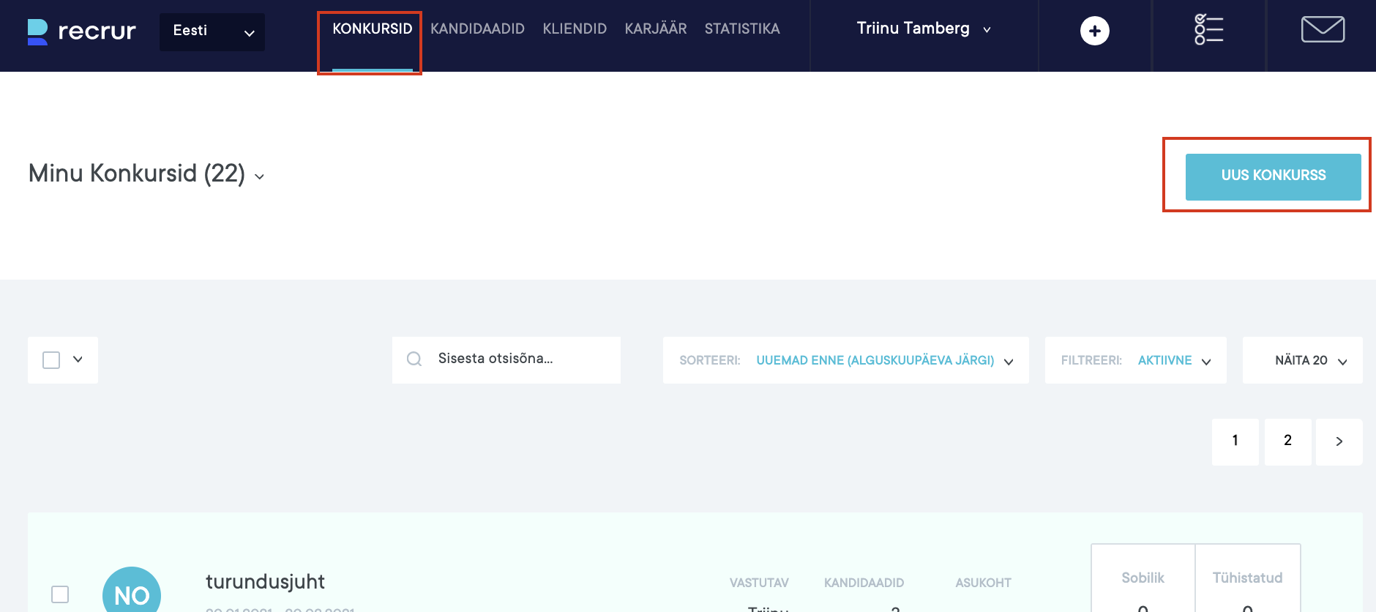1376x612 pixels.
Task: Open the task checklist icon
Action: pos(1208,30)
